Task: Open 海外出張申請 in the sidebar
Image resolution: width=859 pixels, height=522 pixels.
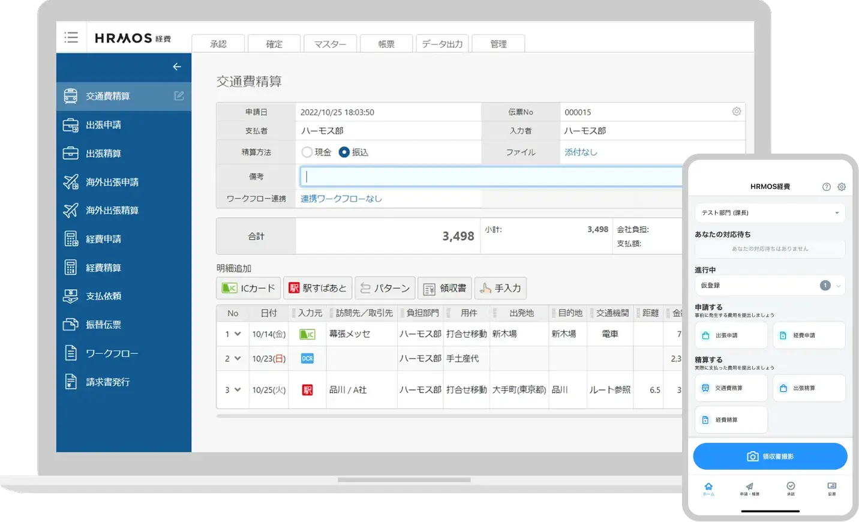Action: [112, 182]
